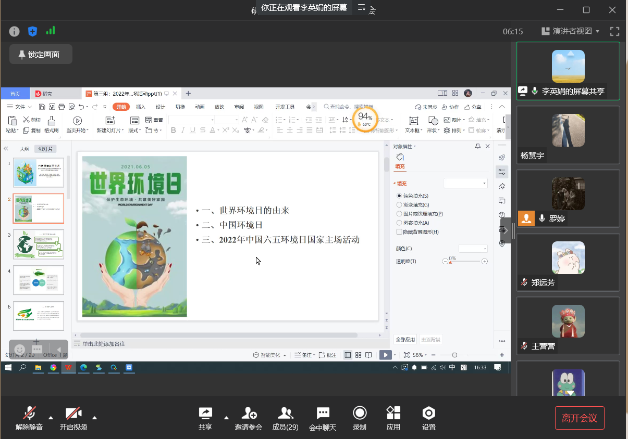Screen dimensions: 628x439
Task: Open the 邀请参会 invite icon
Action: pyautogui.click(x=249, y=418)
